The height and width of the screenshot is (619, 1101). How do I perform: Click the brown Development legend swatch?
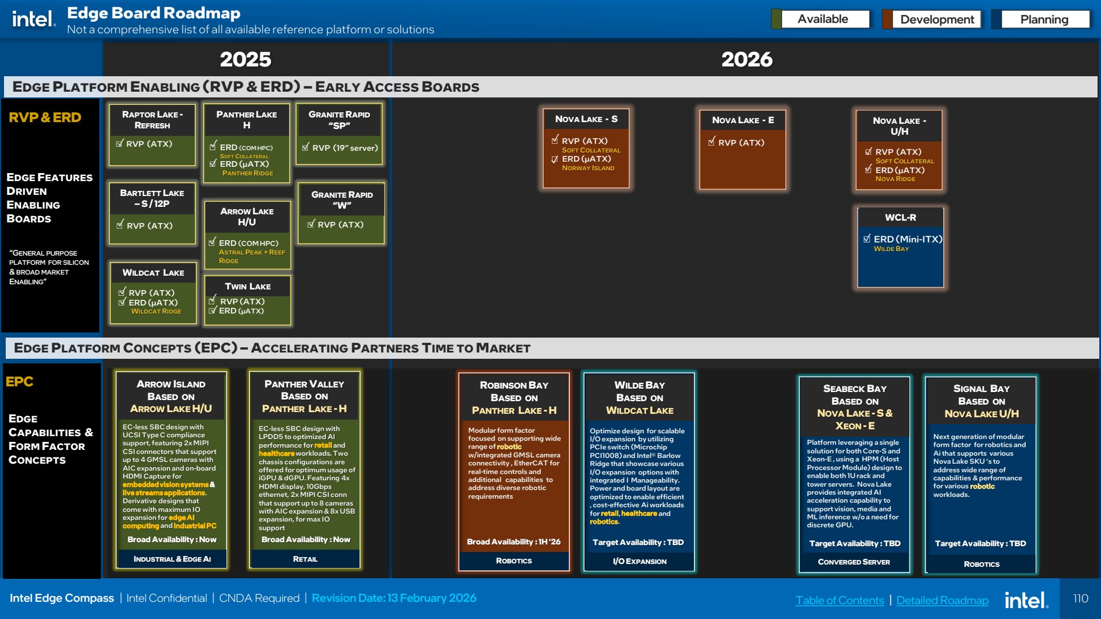click(887, 19)
